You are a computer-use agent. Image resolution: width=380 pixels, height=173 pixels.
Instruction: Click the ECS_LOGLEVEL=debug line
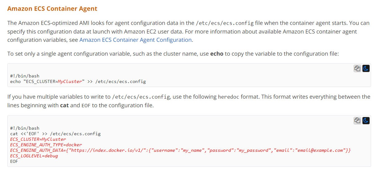click(x=34, y=156)
